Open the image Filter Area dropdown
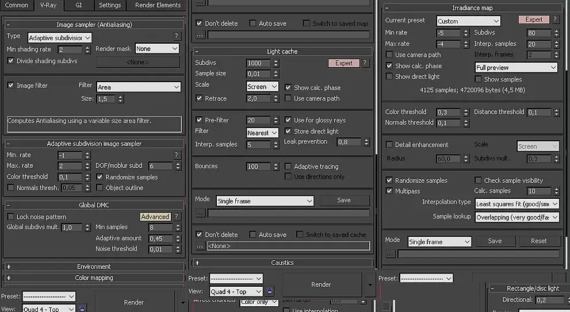Image resolution: width=570 pixels, height=312 pixels. [x=139, y=87]
